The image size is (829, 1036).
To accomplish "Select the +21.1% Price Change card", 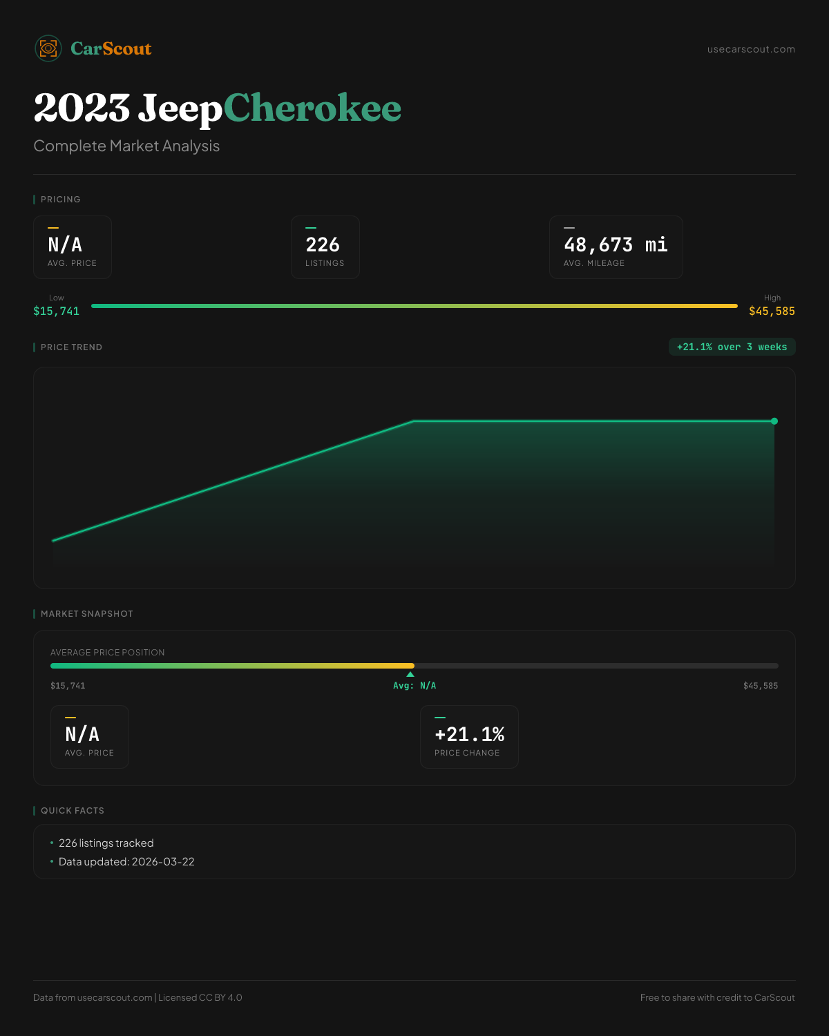I will 469,737.
